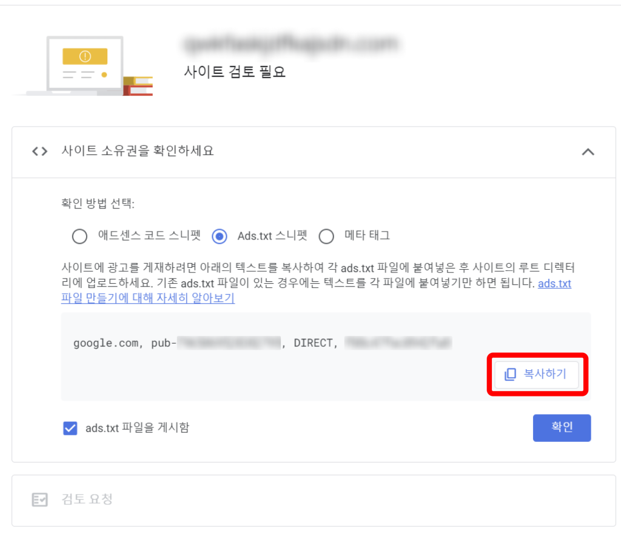The width and height of the screenshot is (621, 551).
Task: Click the code brackets icon beside 사이트 소유권을 확인하세요
Action: (39, 151)
